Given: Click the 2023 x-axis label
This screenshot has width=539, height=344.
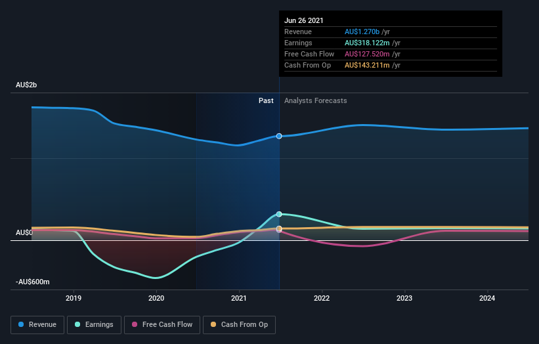Looking at the screenshot, I should point(404,298).
